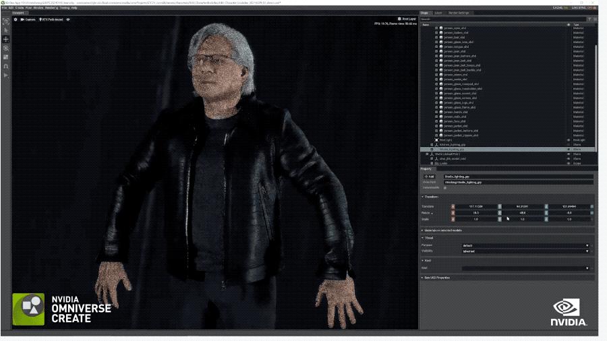Viewport: 607px width, 341px height.
Task: Expand the person_hair_shd material
Action: click(436, 37)
